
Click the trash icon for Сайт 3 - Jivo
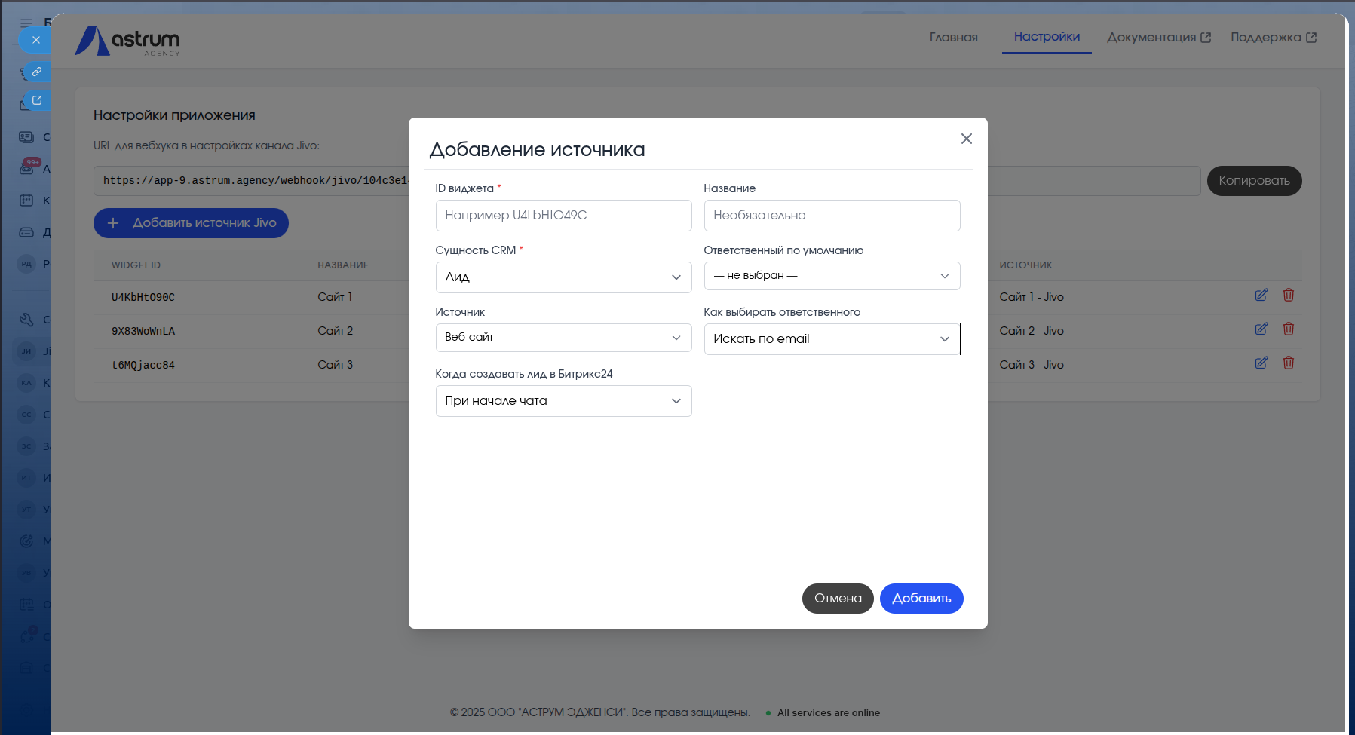(1289, 363)
